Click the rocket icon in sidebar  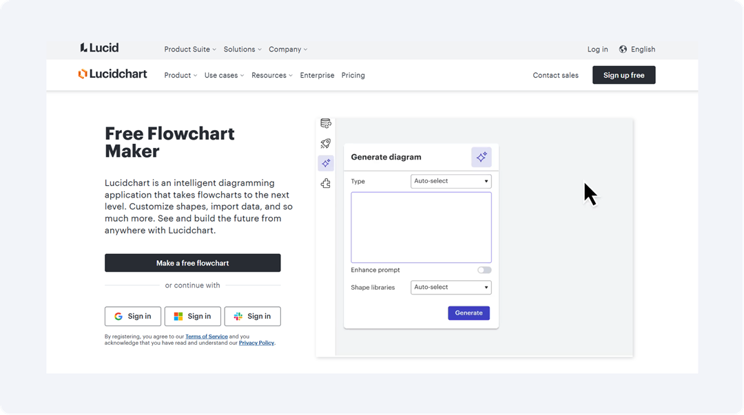326,144
